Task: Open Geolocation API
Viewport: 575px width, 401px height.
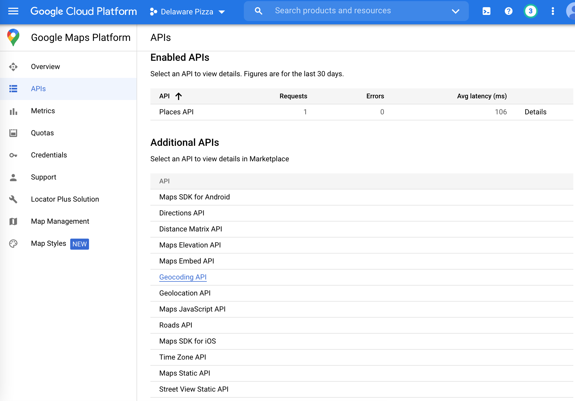Action: (185, 293)
